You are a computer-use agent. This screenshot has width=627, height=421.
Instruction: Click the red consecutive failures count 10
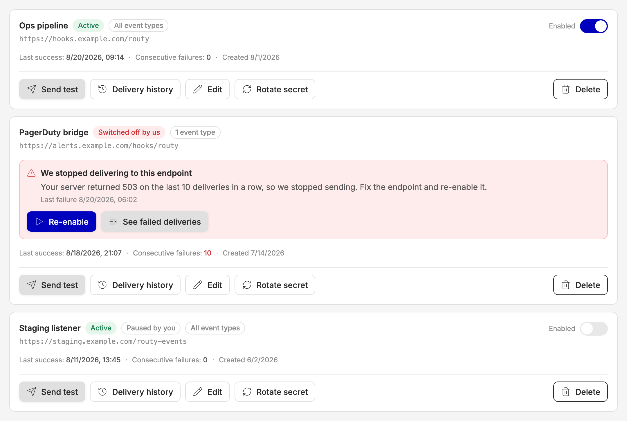208,253
